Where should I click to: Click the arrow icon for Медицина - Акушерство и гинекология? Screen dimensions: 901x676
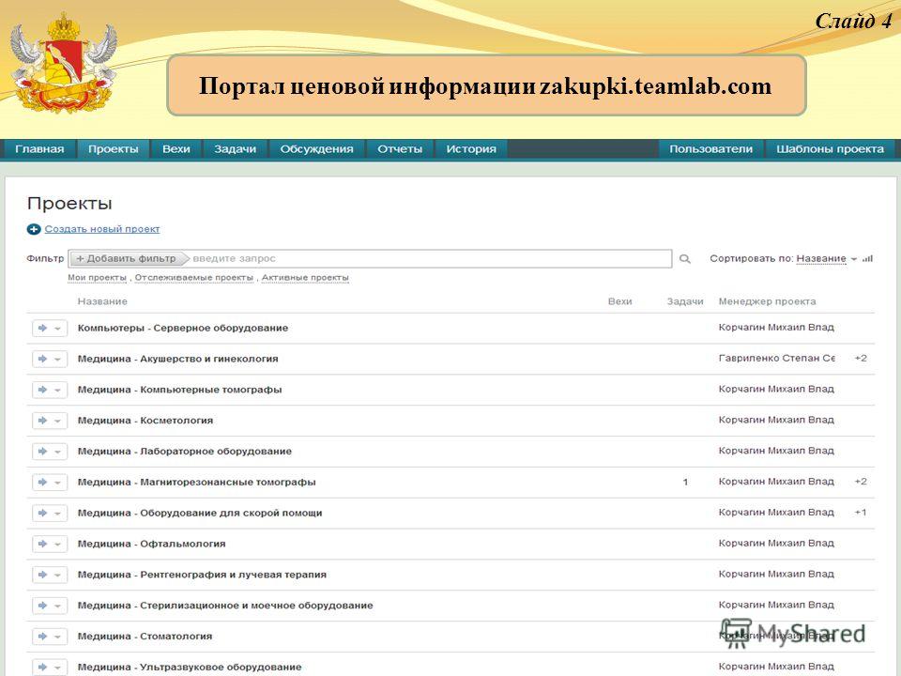(x=42, y=359)
